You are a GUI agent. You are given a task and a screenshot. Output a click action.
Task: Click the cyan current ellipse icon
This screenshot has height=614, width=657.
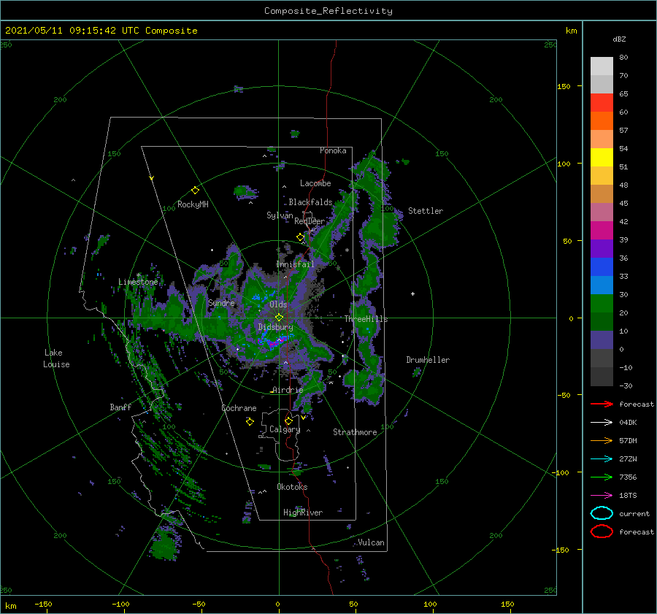click(602, 513)
